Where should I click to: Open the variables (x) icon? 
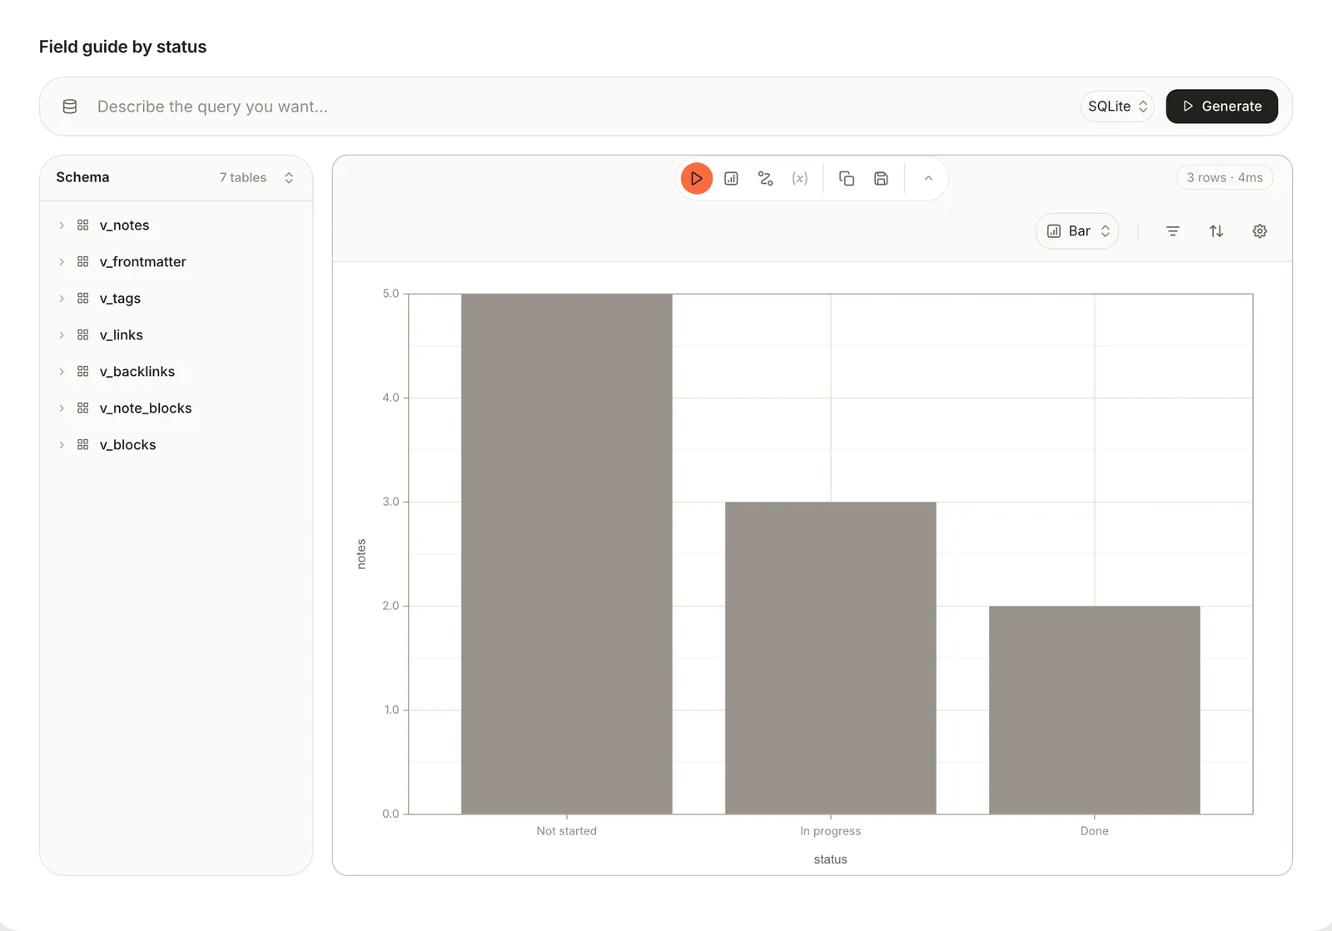pyautogui.click(x=800, y=178)
